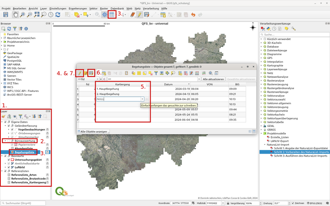The height and width of the screenshot is (206, 330).
Task: Click the filter funnel in attribute table toolbar
Action: click(x=156, y=73)
